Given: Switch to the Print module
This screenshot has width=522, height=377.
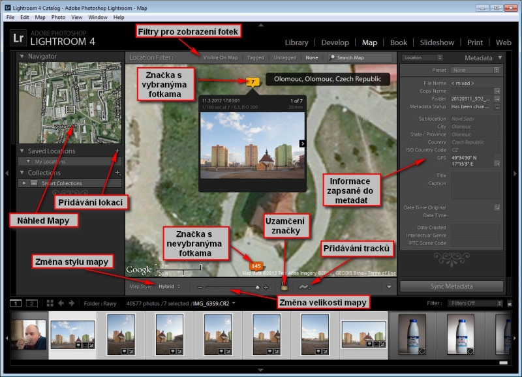Looking at the screenshot, I should [475, 42].
